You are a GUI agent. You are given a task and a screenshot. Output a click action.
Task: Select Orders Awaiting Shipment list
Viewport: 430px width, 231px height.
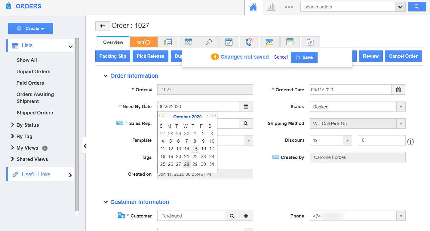click(x=35, y=98)
